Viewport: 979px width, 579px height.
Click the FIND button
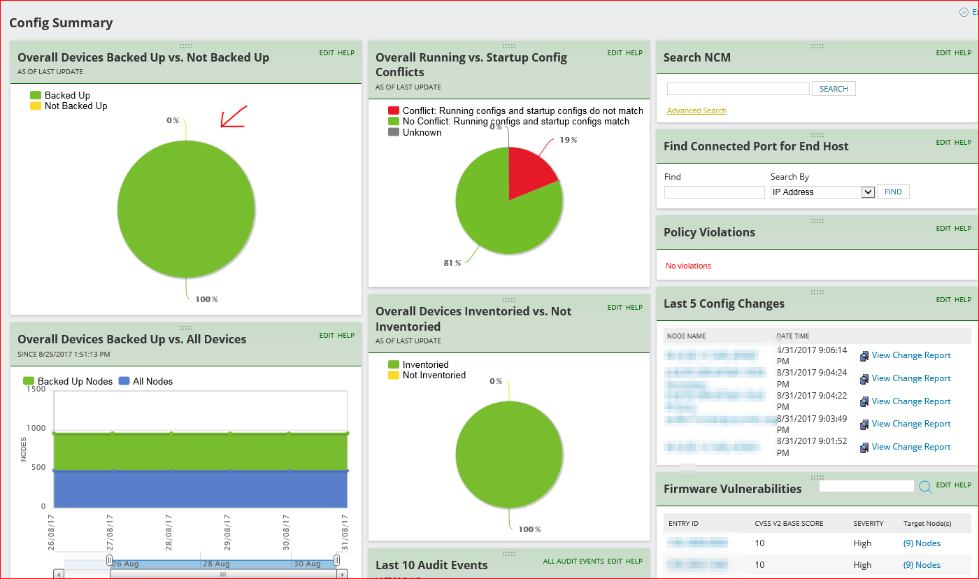pos(893,192)
